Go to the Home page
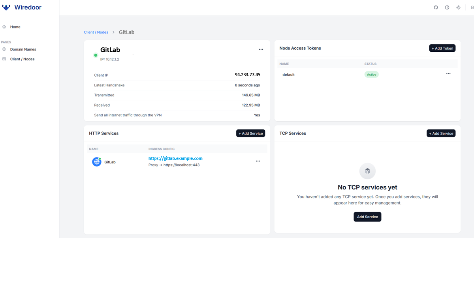Viewport: 474px width, 300px height. pyautogui.click(x=15, y=27)
